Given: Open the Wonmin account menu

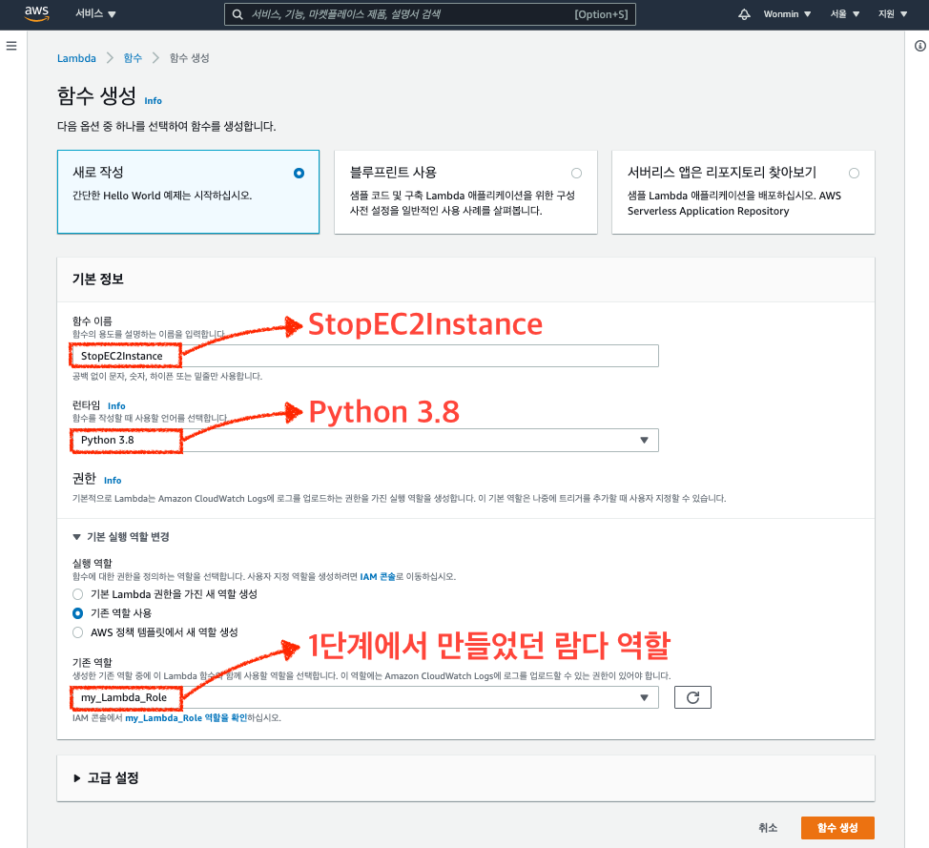Looking at the screenshot, I should (x=787, y=14).
